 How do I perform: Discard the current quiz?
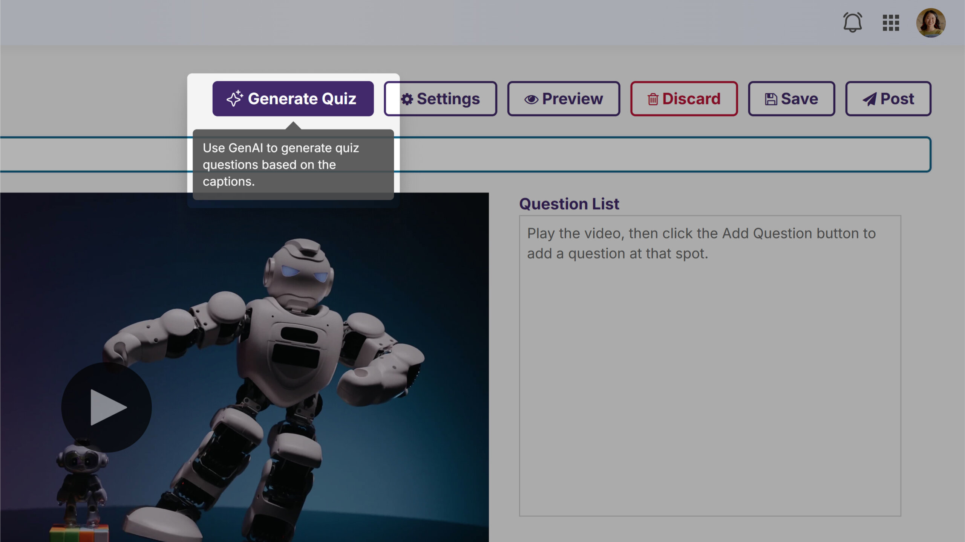click(684, 99)
